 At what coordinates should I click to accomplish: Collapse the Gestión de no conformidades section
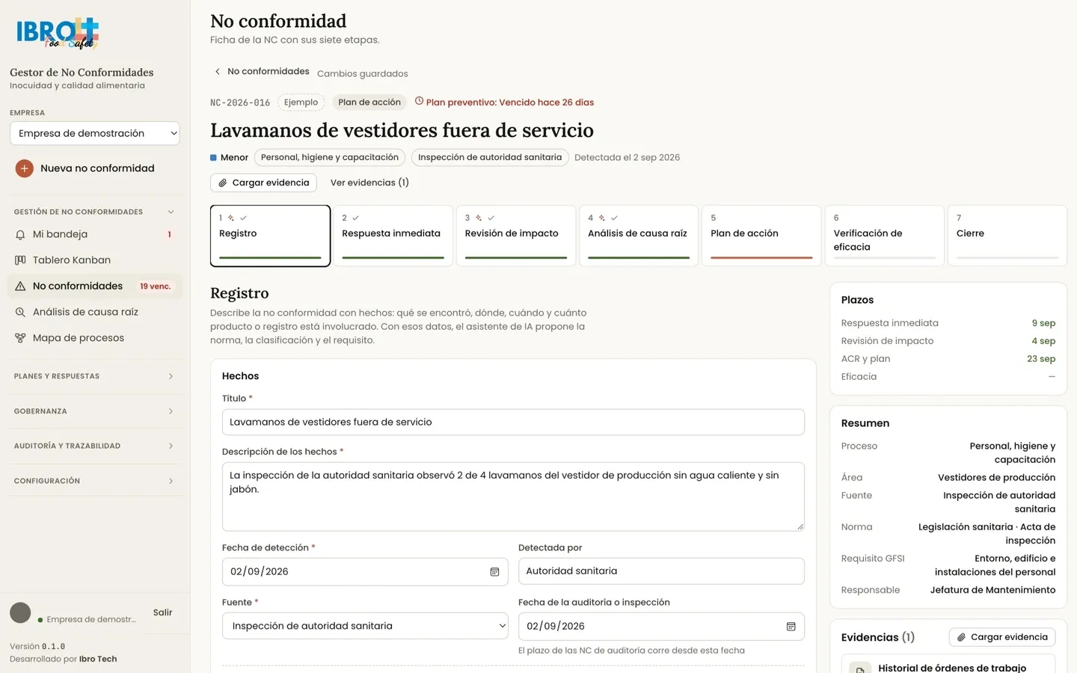(94, 212)
